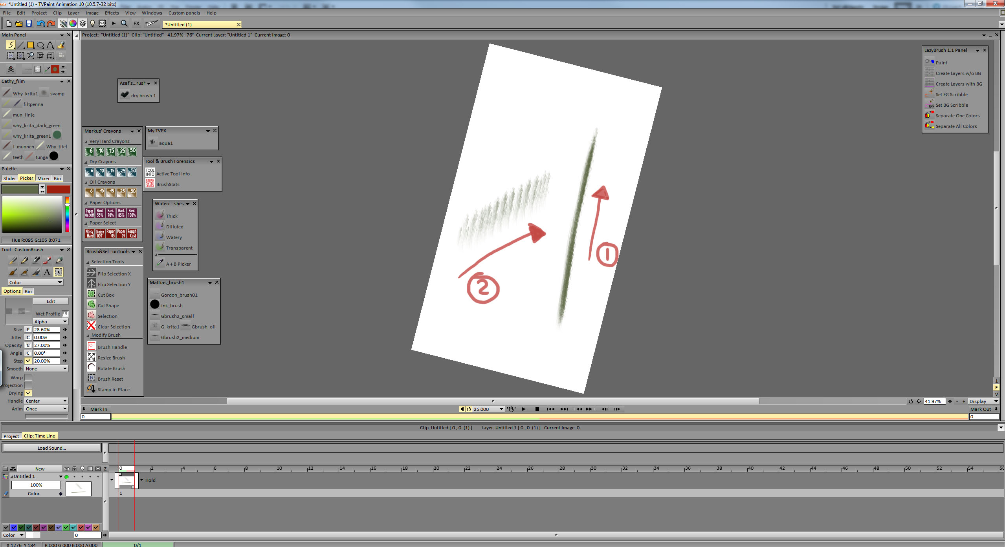
Task: Select the flood fill bucket tool
Action: point(61,45)
